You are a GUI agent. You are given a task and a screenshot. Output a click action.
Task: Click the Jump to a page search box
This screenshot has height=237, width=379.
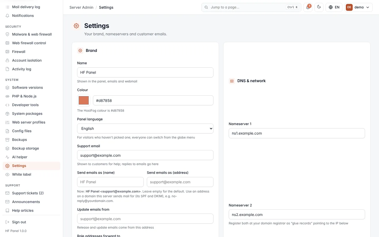[251, 7]
